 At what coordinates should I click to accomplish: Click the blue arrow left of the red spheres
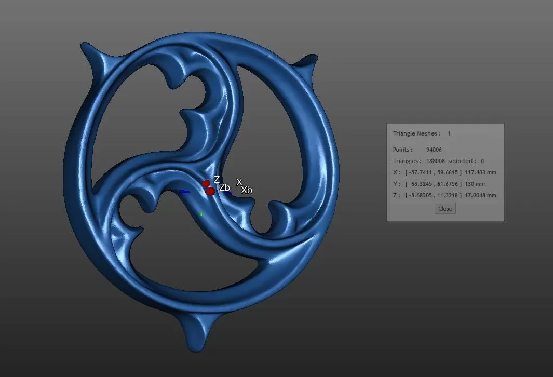185,192
